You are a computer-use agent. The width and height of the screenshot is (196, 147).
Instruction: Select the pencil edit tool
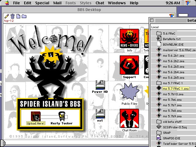[7, 16]
